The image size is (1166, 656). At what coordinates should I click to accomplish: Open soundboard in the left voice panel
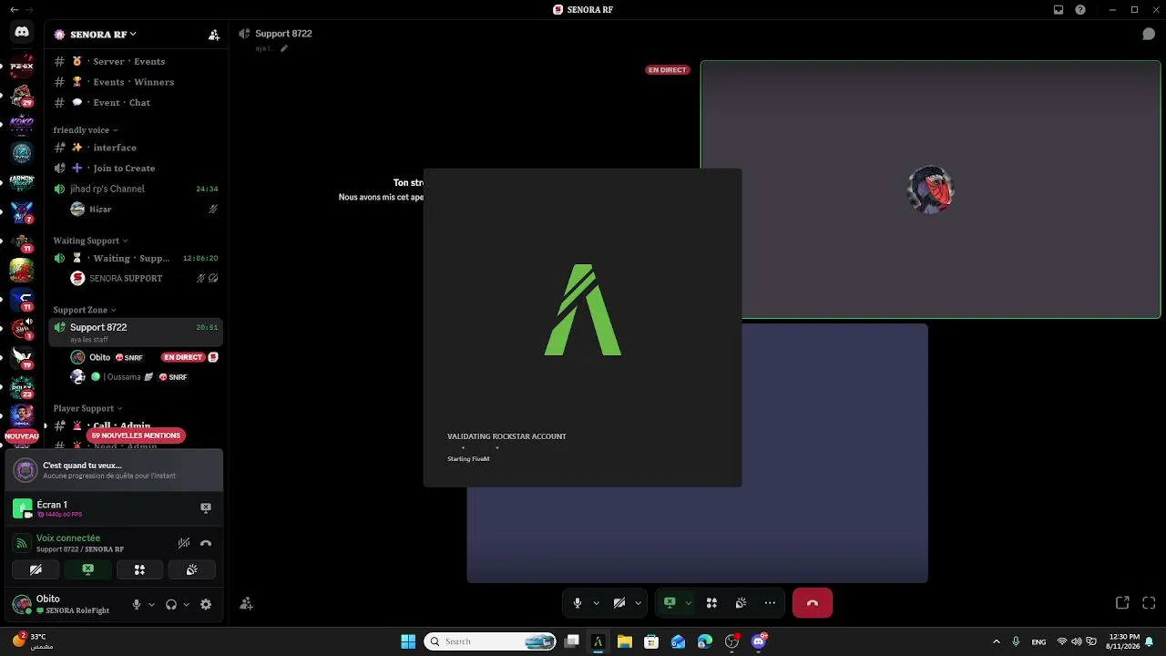192,569
